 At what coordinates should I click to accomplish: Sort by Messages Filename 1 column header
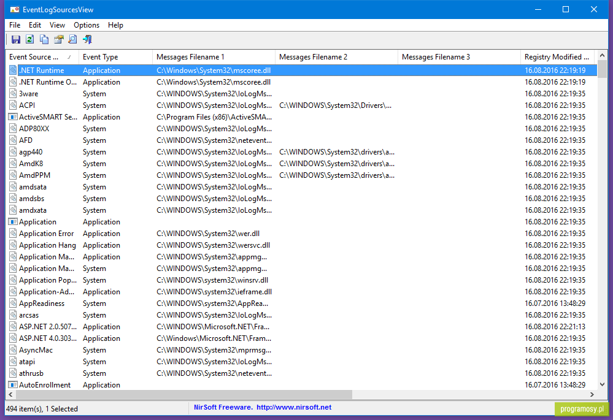(214, 57)
